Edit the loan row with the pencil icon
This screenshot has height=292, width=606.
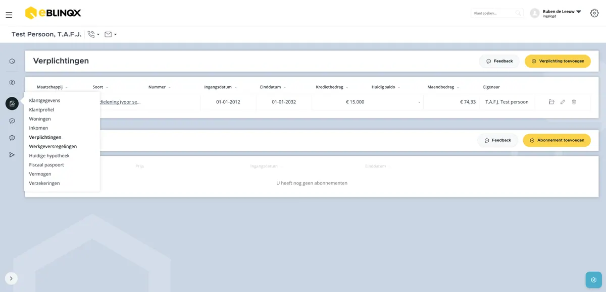(563, 102)
